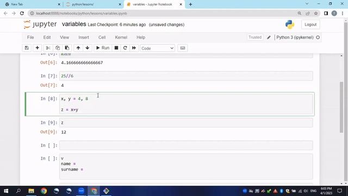The width and height of the screenshot is (348, 196).
Task: Open Chrome from the taskbar
Action: pos(43,191)
